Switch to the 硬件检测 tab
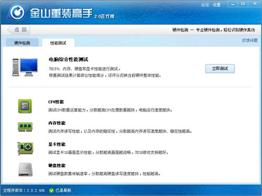This screenshot has height=196, width=262. (22, 43)
